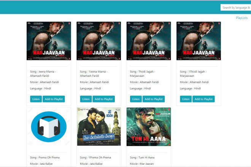251x167 pixels.
Task: Open Marjaavaan poster of 1Jeena Marna card
Action: (99, 41)
